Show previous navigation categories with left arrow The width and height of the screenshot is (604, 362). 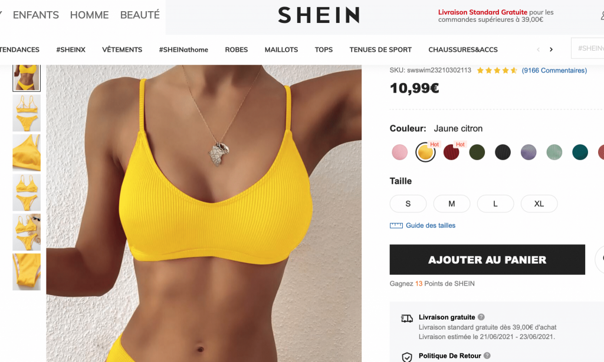point(538,49)
